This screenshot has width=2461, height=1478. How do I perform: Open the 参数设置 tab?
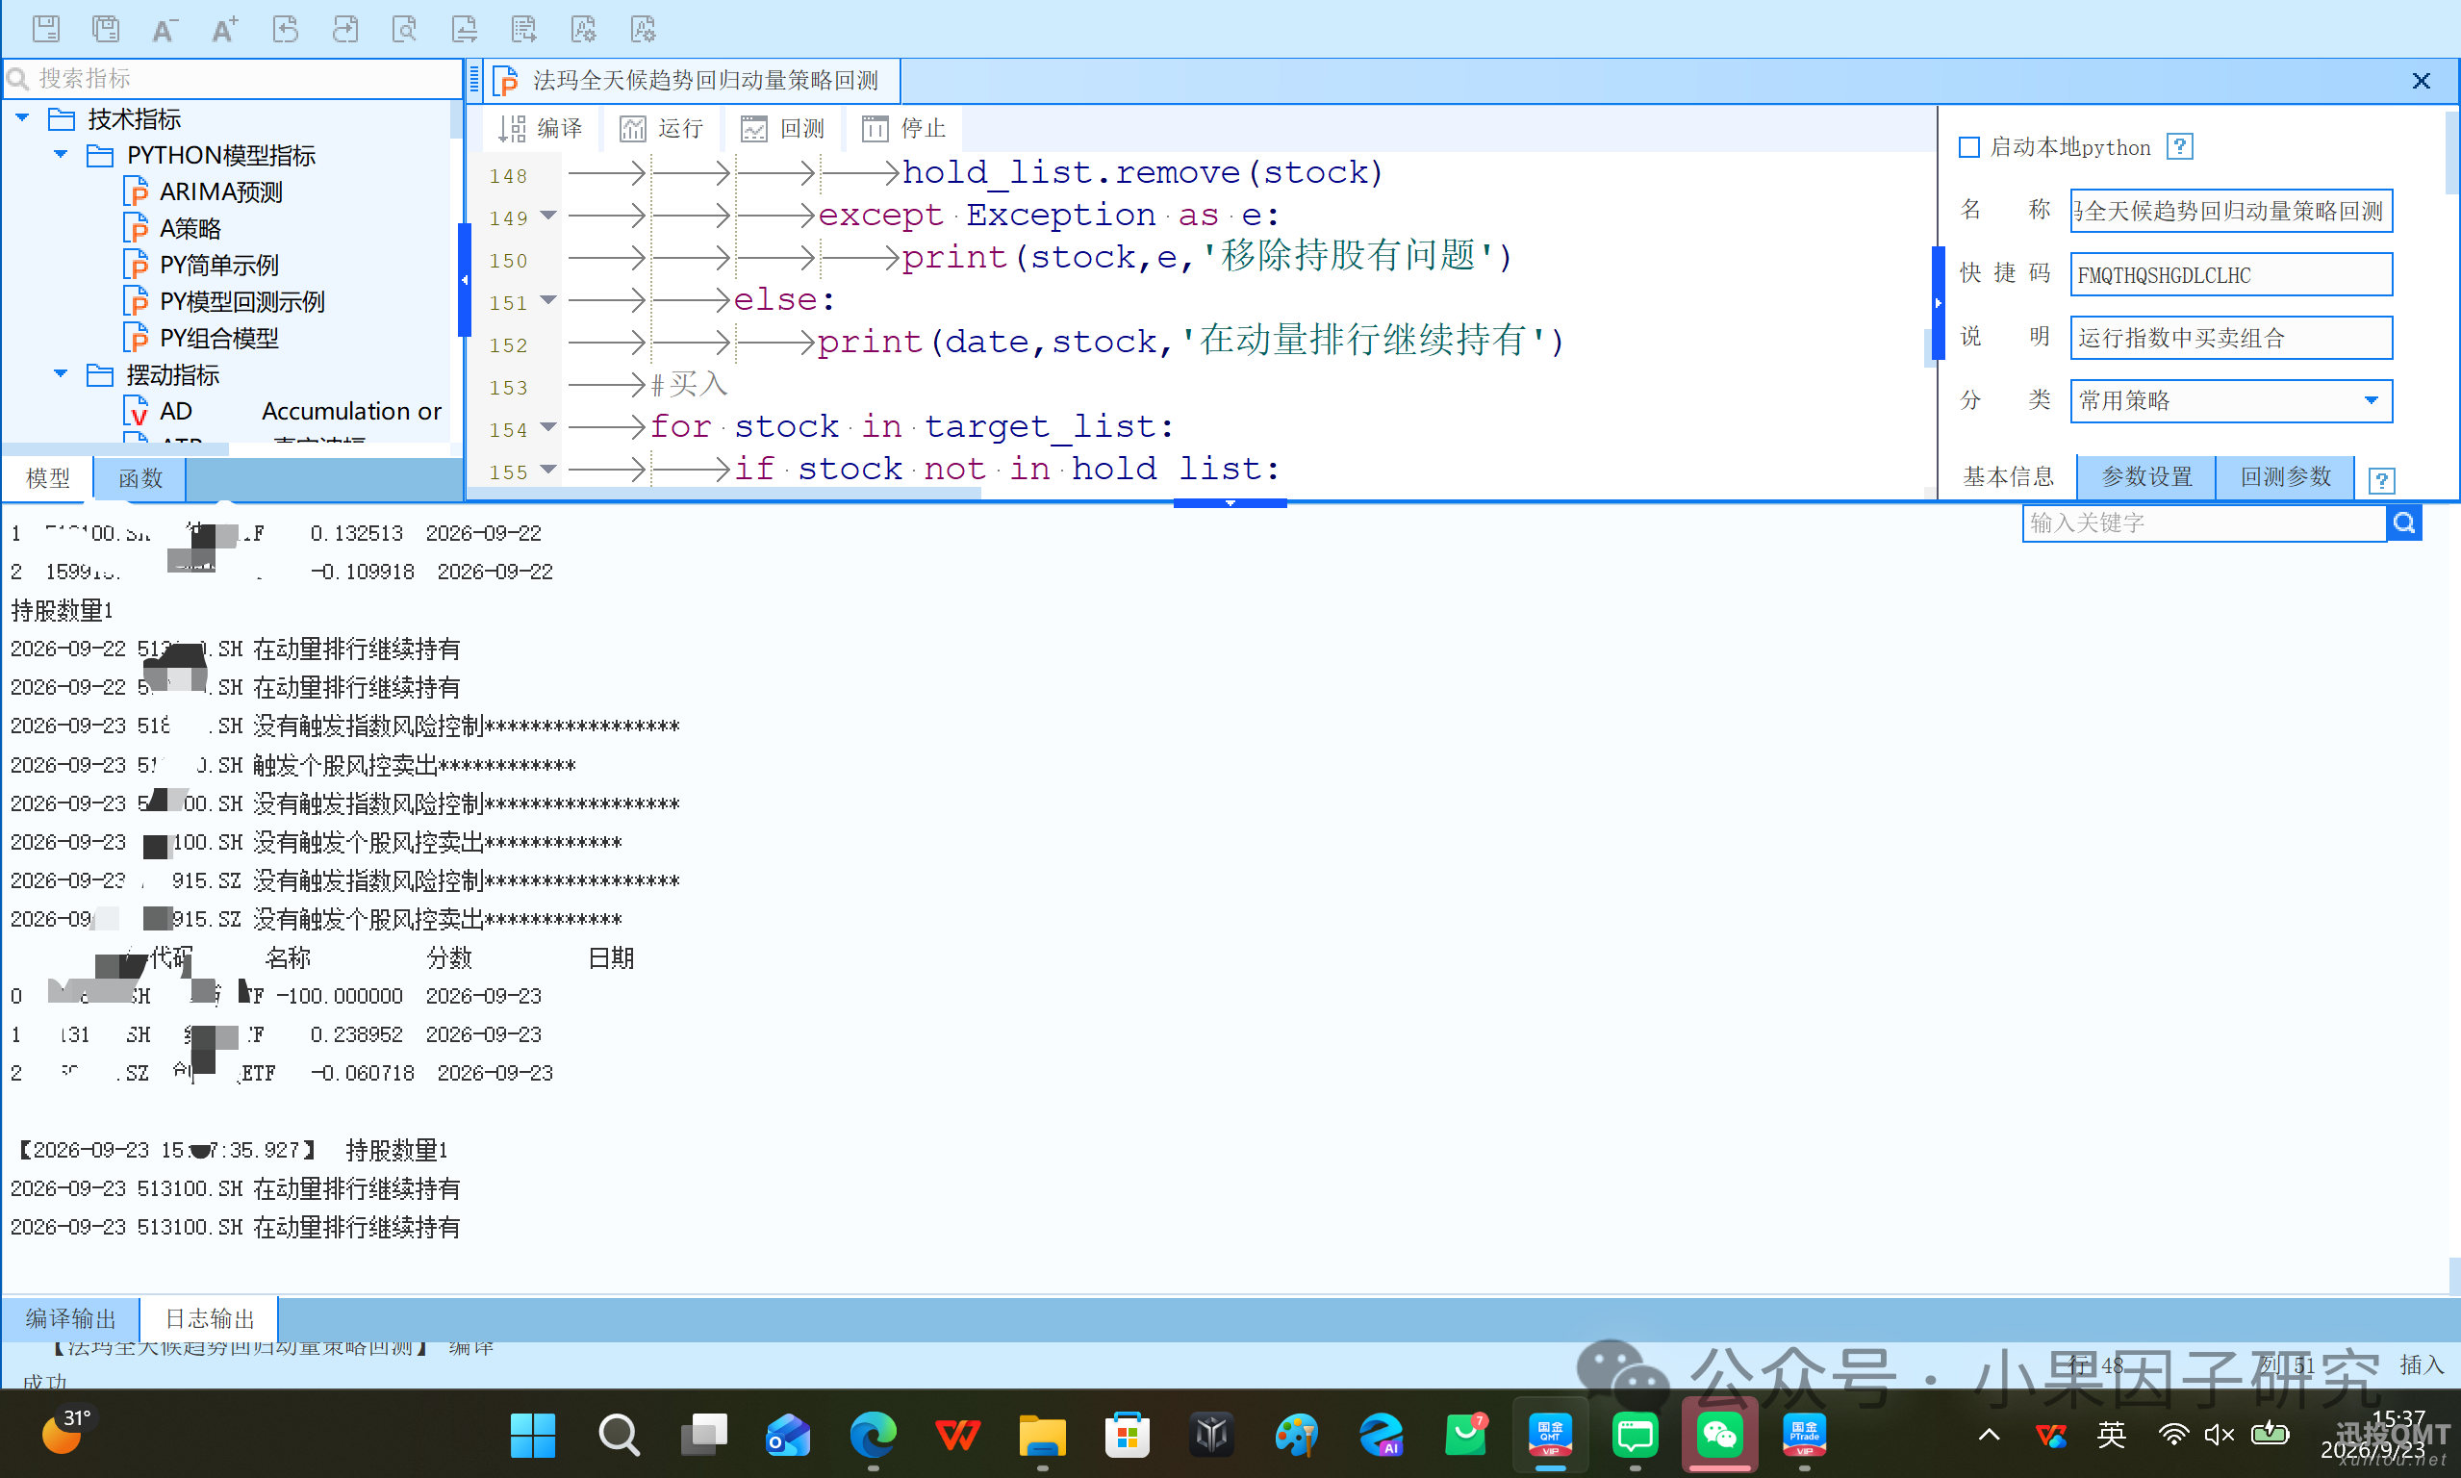point(2146,477)
